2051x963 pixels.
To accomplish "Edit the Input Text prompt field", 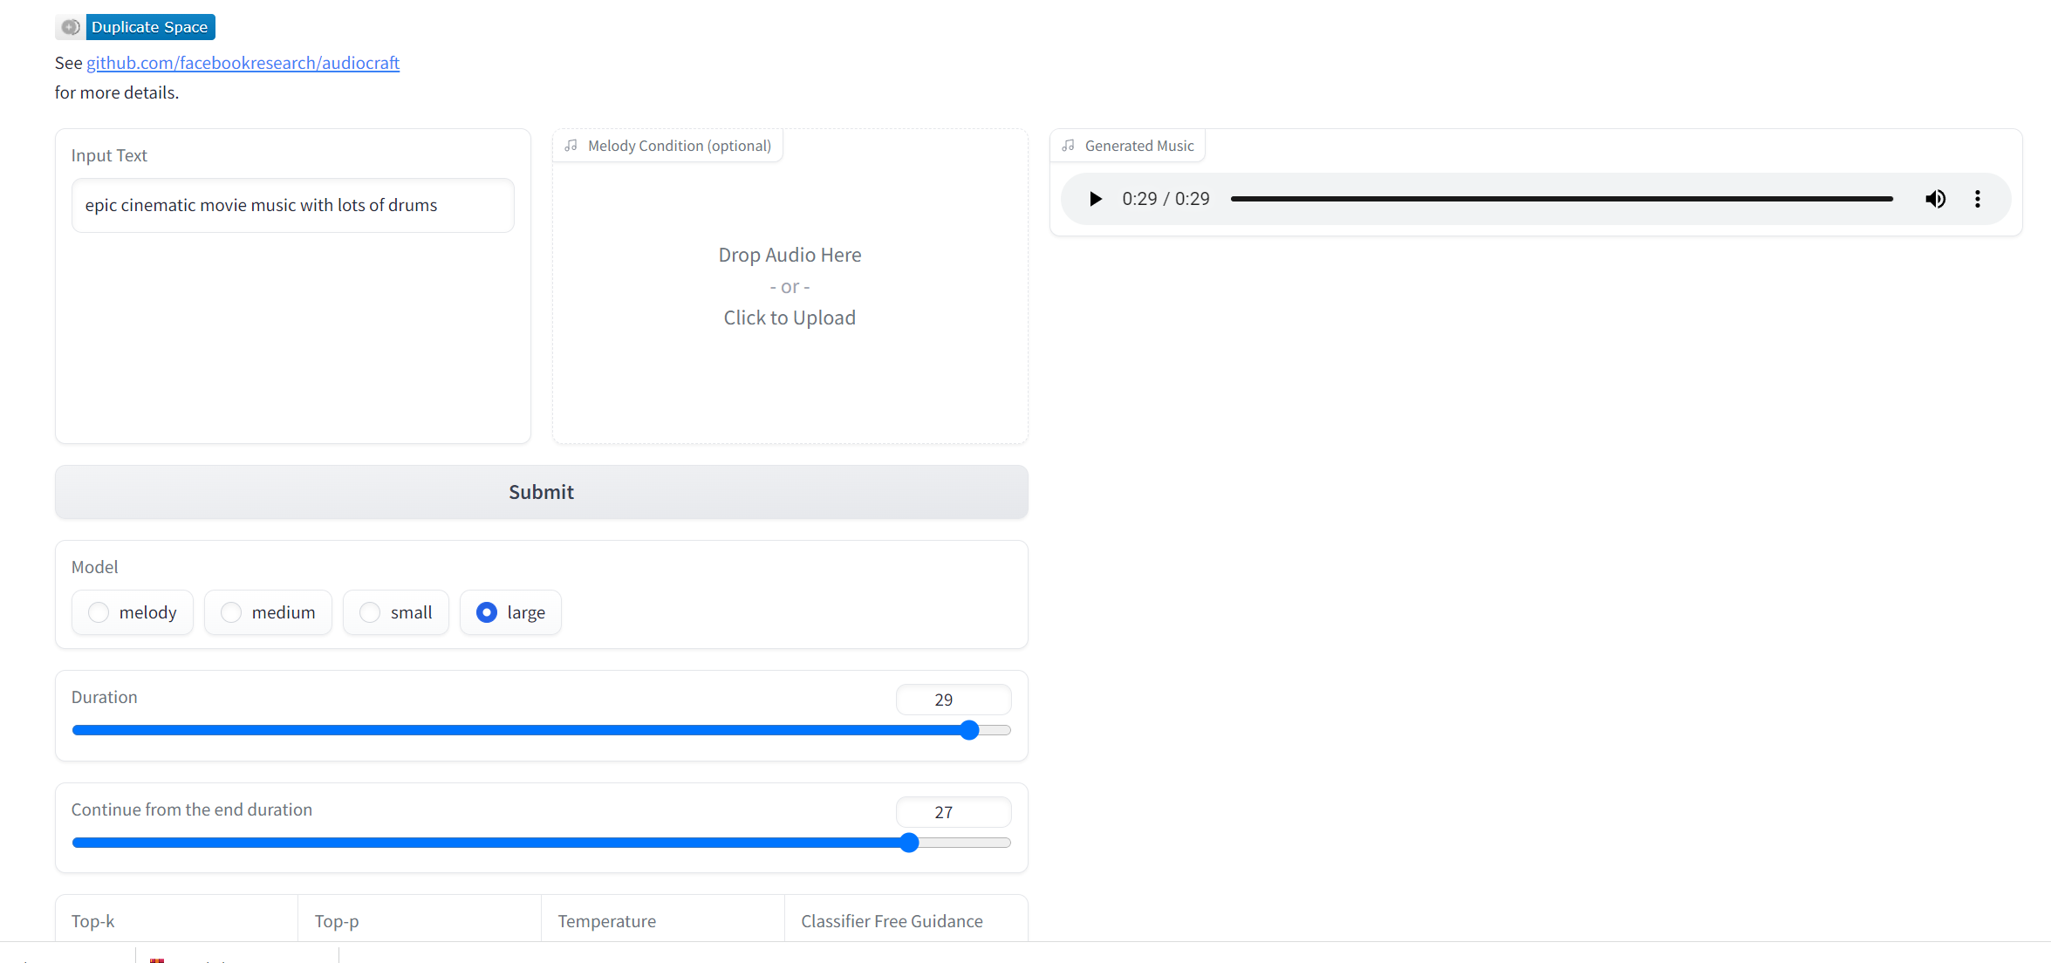I will pos(292,205).
